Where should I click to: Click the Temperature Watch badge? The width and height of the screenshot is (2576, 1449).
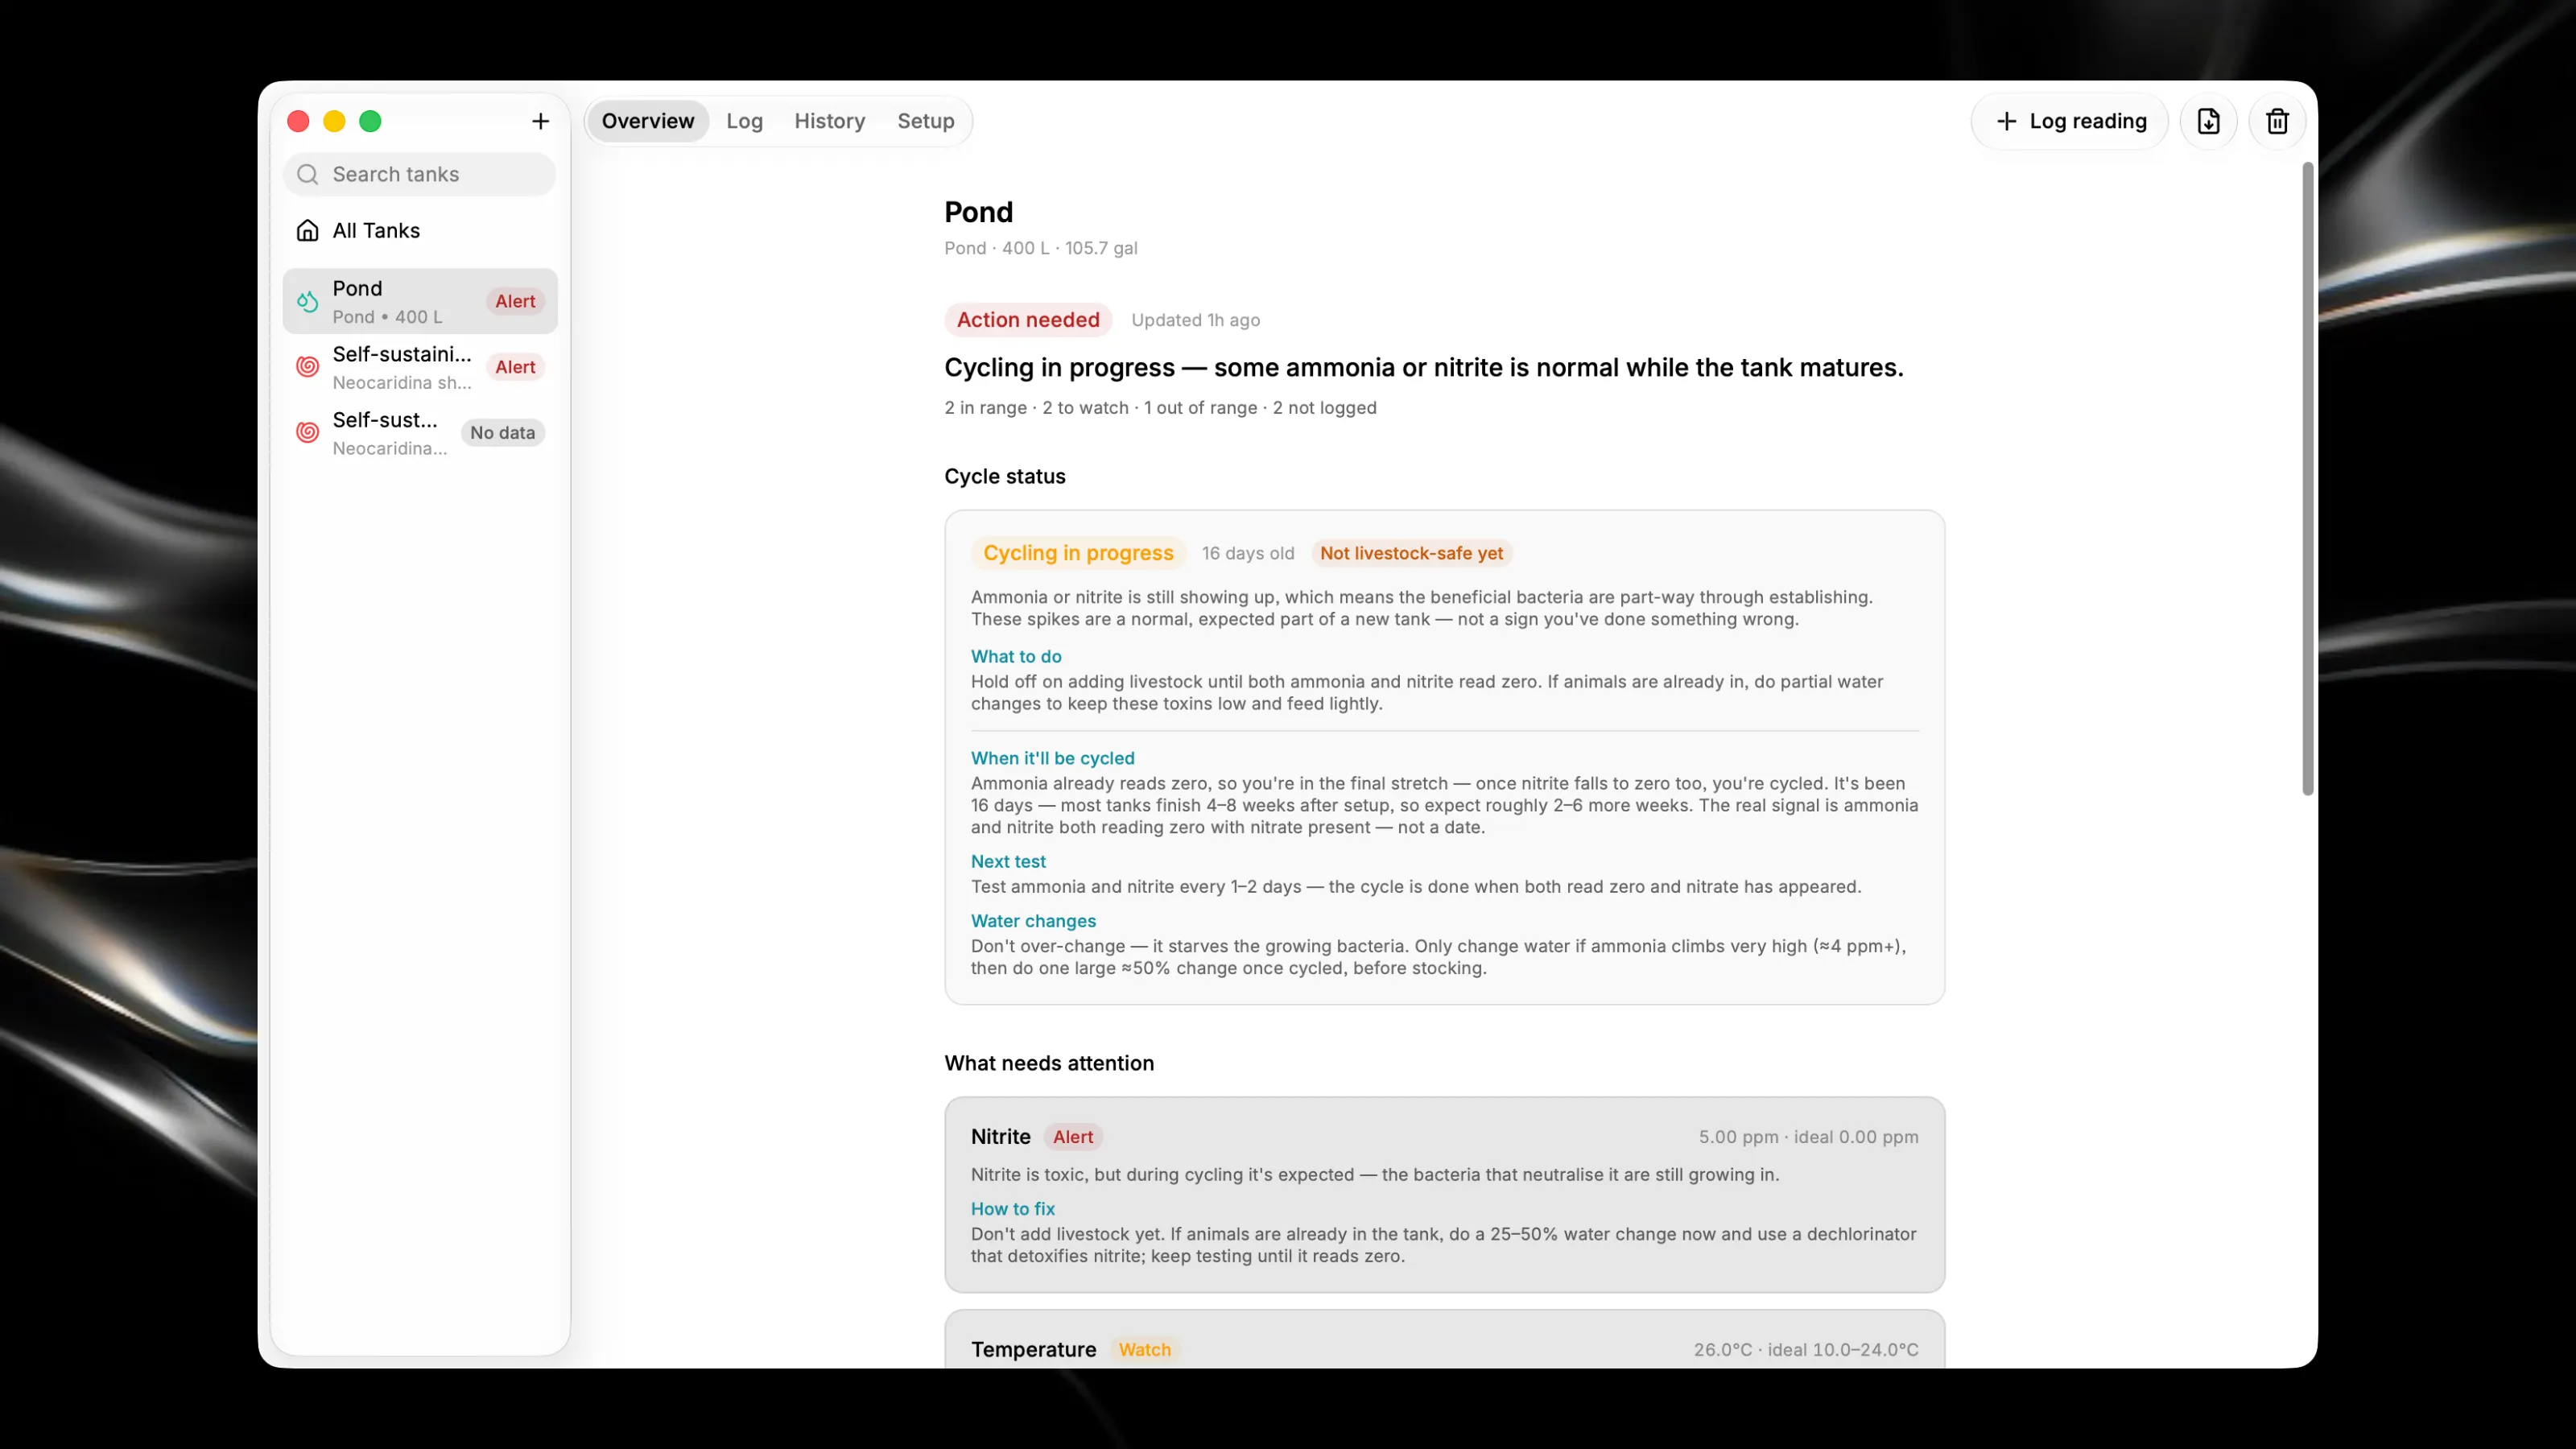click(x=1144, y=1350)
